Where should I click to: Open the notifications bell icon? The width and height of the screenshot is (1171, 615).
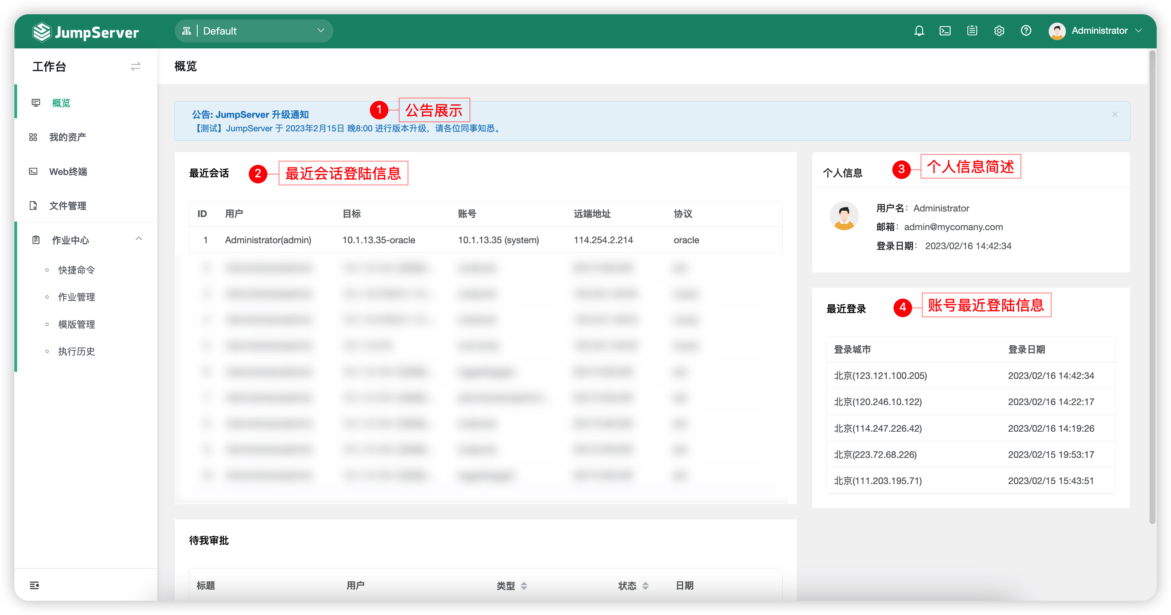(919, 31)
